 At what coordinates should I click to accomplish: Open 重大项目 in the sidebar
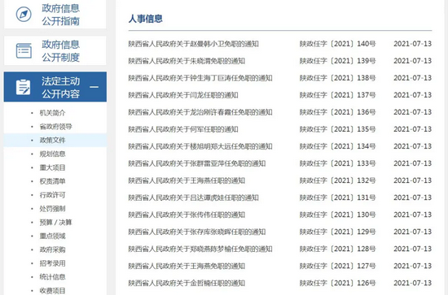[x=52, y=167]
